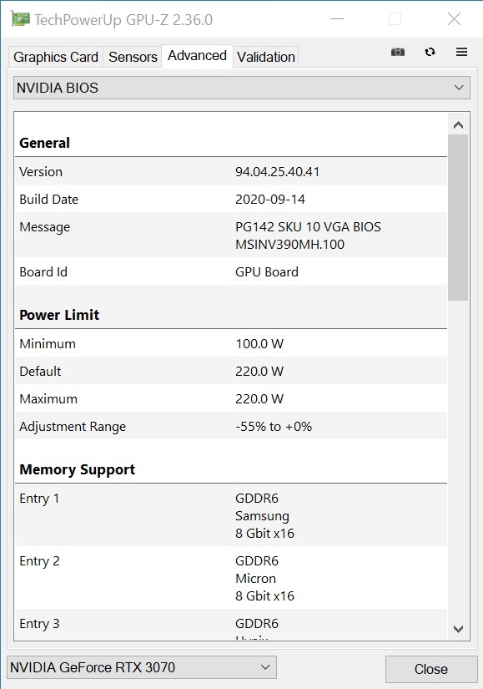Expand the NVIDIA GeForce RTX 3070 selector
The image size is (483, 689).
coord(141,667)
